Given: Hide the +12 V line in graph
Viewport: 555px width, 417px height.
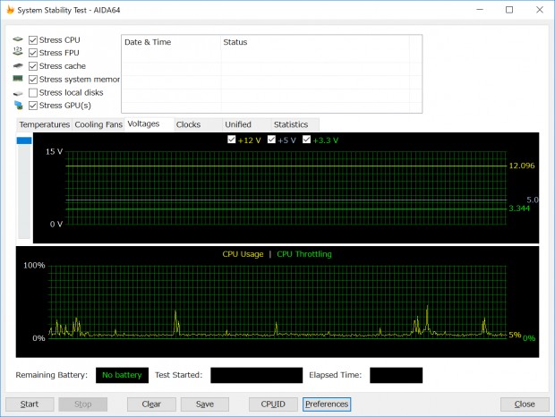Looking at the screenshot, I should tap(232, 140).
